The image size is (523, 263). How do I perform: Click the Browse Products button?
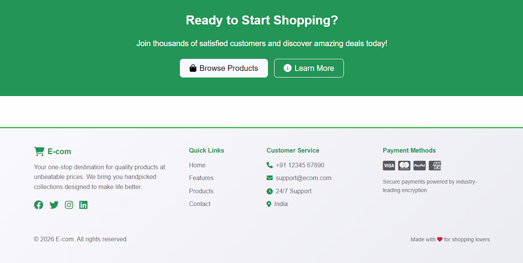click(x=224, y=68)
